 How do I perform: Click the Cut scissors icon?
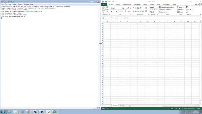pos(107,7)
